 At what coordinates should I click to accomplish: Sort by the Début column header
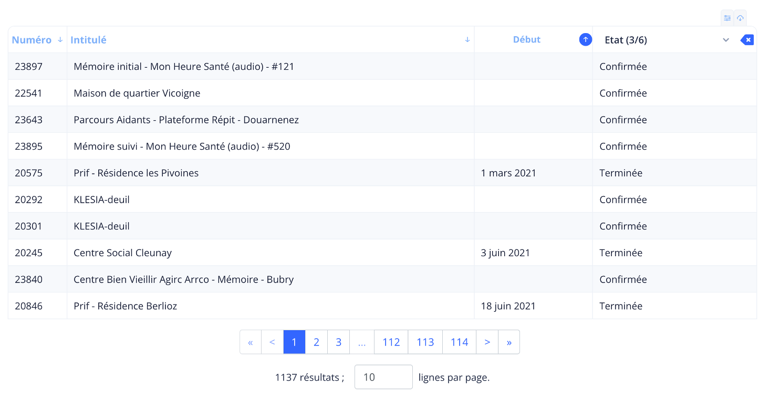(x=526, y=40)
